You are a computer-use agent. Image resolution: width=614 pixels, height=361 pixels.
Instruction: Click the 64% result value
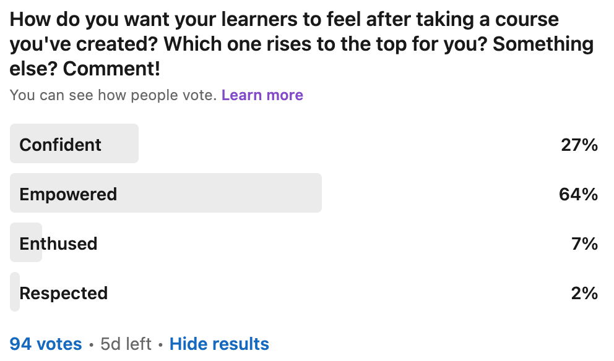click(578, 194)
